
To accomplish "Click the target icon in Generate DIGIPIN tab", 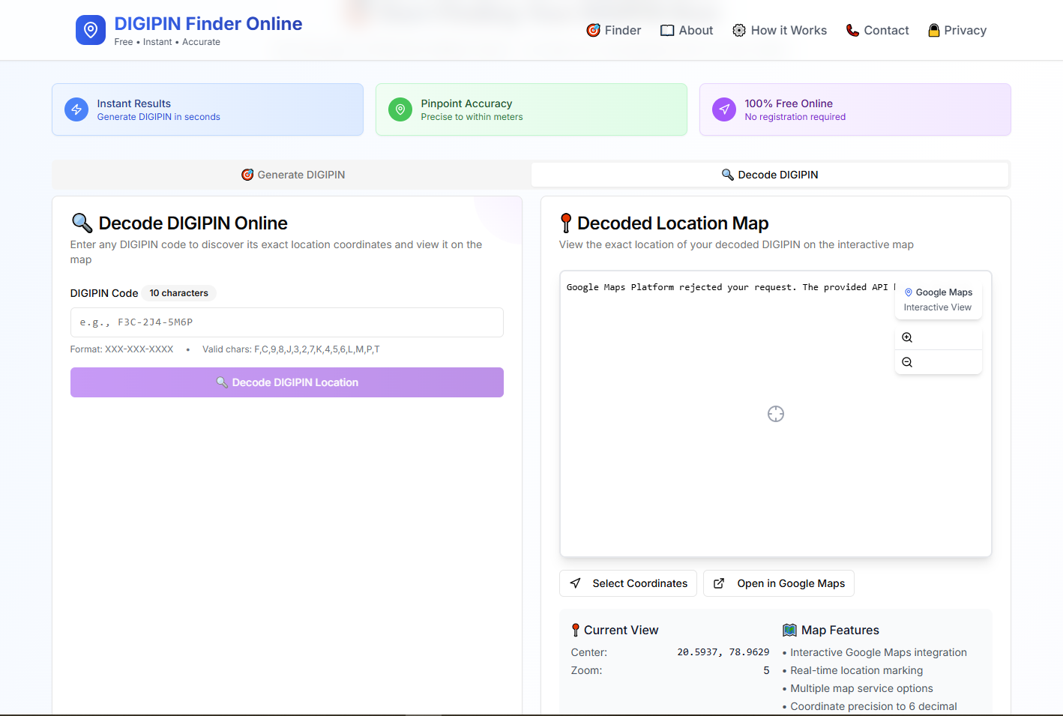I will pyautogui.click(x=247, y=175).
